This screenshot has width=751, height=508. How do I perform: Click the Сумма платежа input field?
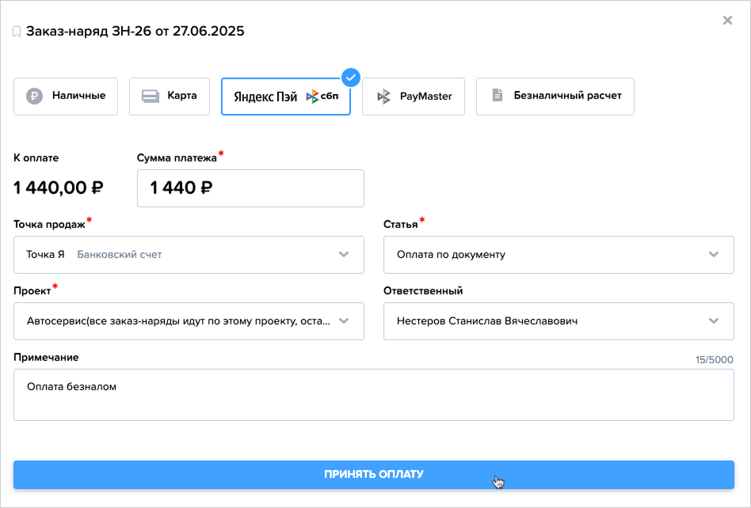coord(250,188)
